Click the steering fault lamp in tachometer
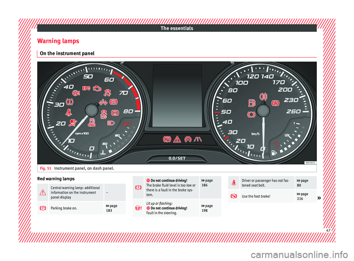The width and height of the screenshot is (354, 261). tap(76, 93)
